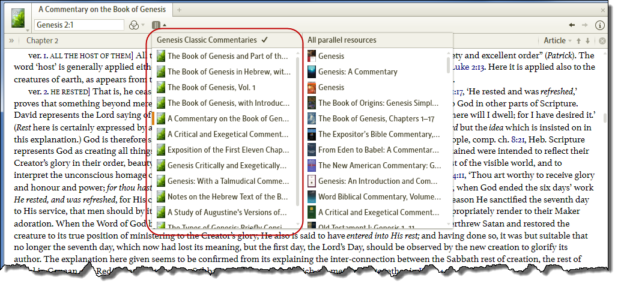Click the cover icon beside The Expositor's Bible Commentary

(312, 134)
